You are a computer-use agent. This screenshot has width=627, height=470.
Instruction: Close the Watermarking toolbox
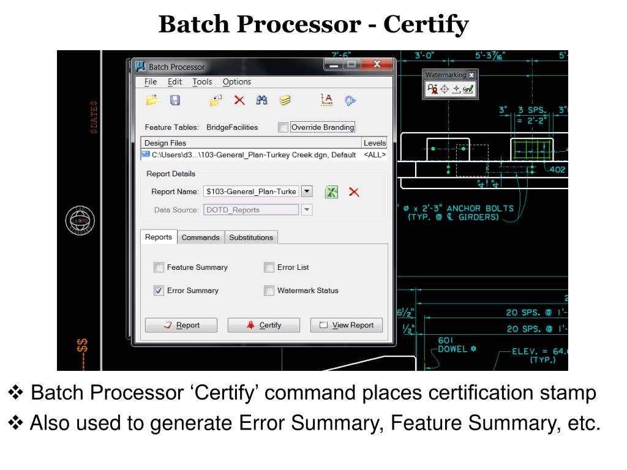tap(472, 75)
